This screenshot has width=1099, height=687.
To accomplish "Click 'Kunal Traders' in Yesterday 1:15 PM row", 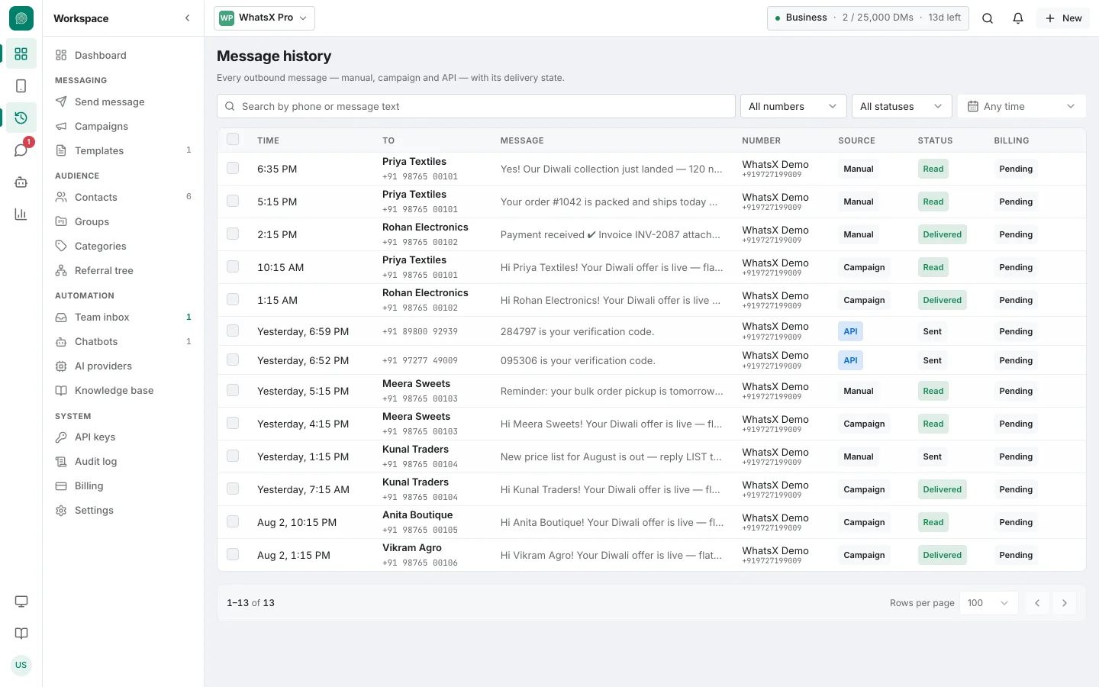I will pyautogui.click(x=415, y=449).
